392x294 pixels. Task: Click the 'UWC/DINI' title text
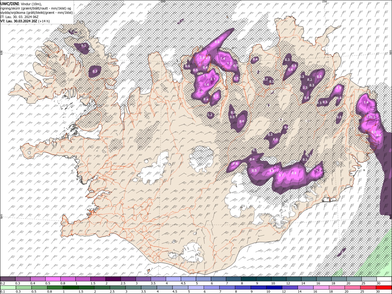click(x=9, y=3)
